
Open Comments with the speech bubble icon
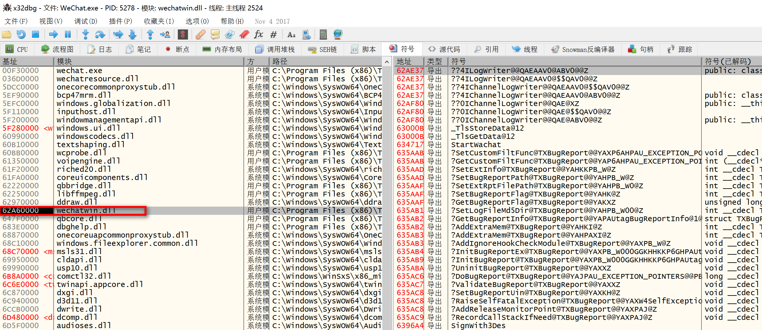(215, 34)
